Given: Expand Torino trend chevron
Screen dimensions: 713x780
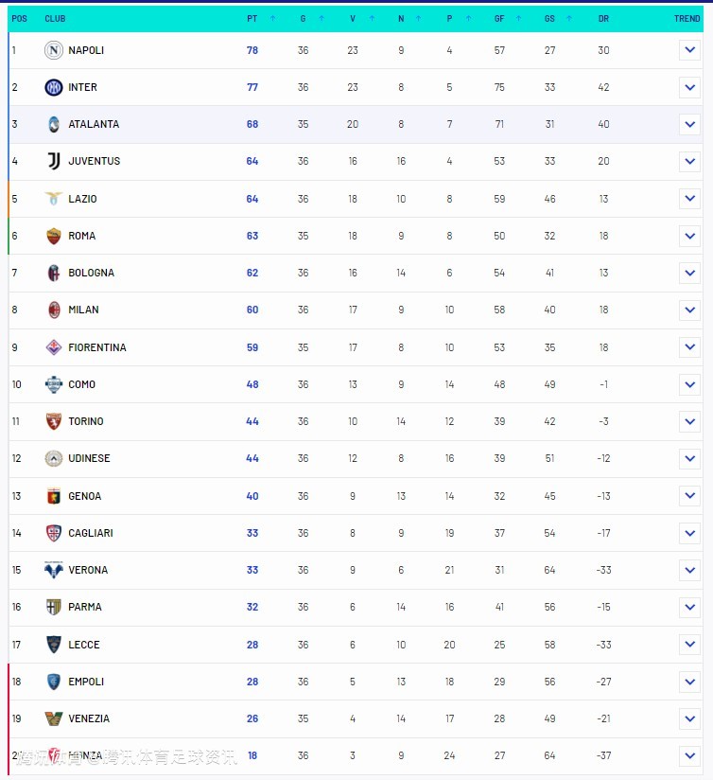Looking at the screenshot, I should coord(689,421).
